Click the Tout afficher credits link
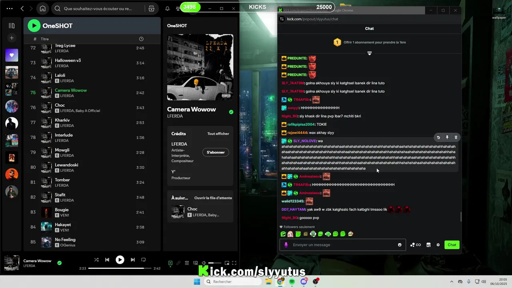Image resolution: width=512 pixels, height=288 pixels. (x=218, y=134)
